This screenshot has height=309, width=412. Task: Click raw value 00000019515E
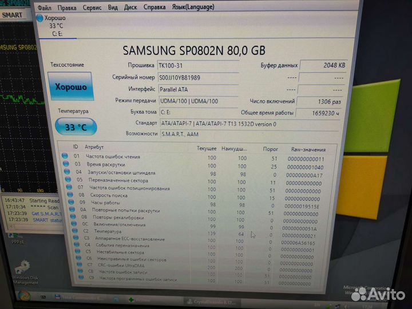coord(302,207)
